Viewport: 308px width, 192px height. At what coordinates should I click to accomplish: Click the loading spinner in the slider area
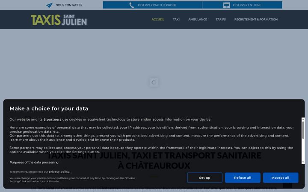[x=154, y=82]
